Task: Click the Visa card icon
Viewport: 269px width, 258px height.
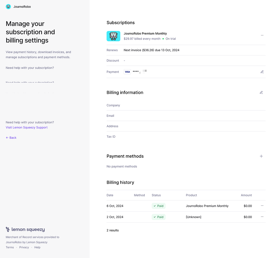Action: (127, 72)
